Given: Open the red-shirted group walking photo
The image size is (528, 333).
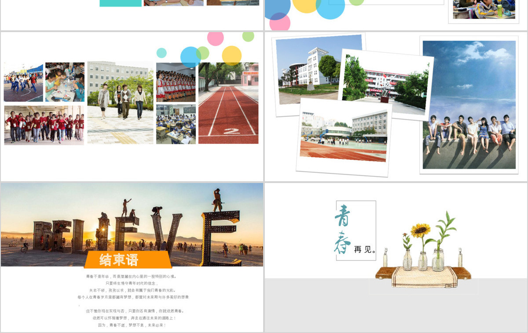Looking at the screenshot, I should click(44, 125).
